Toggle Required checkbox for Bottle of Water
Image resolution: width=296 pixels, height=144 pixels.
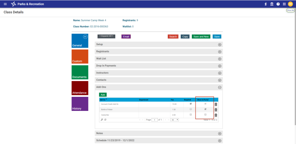click(191, 109)
